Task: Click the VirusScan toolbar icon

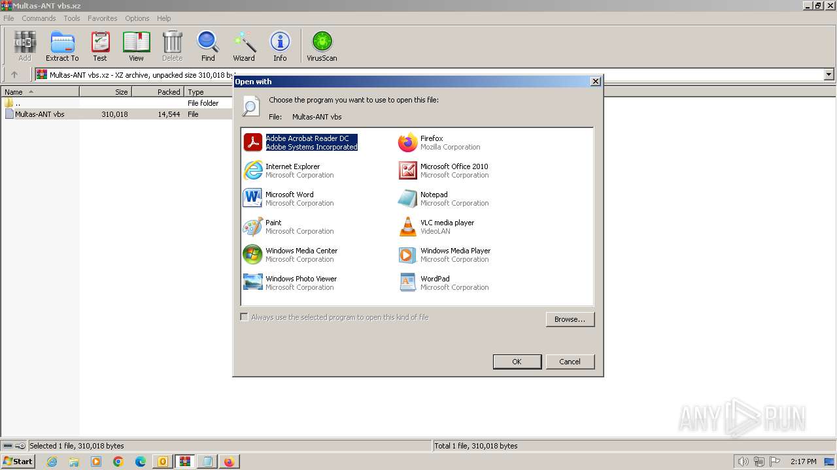Action: (x=322, y=46)
